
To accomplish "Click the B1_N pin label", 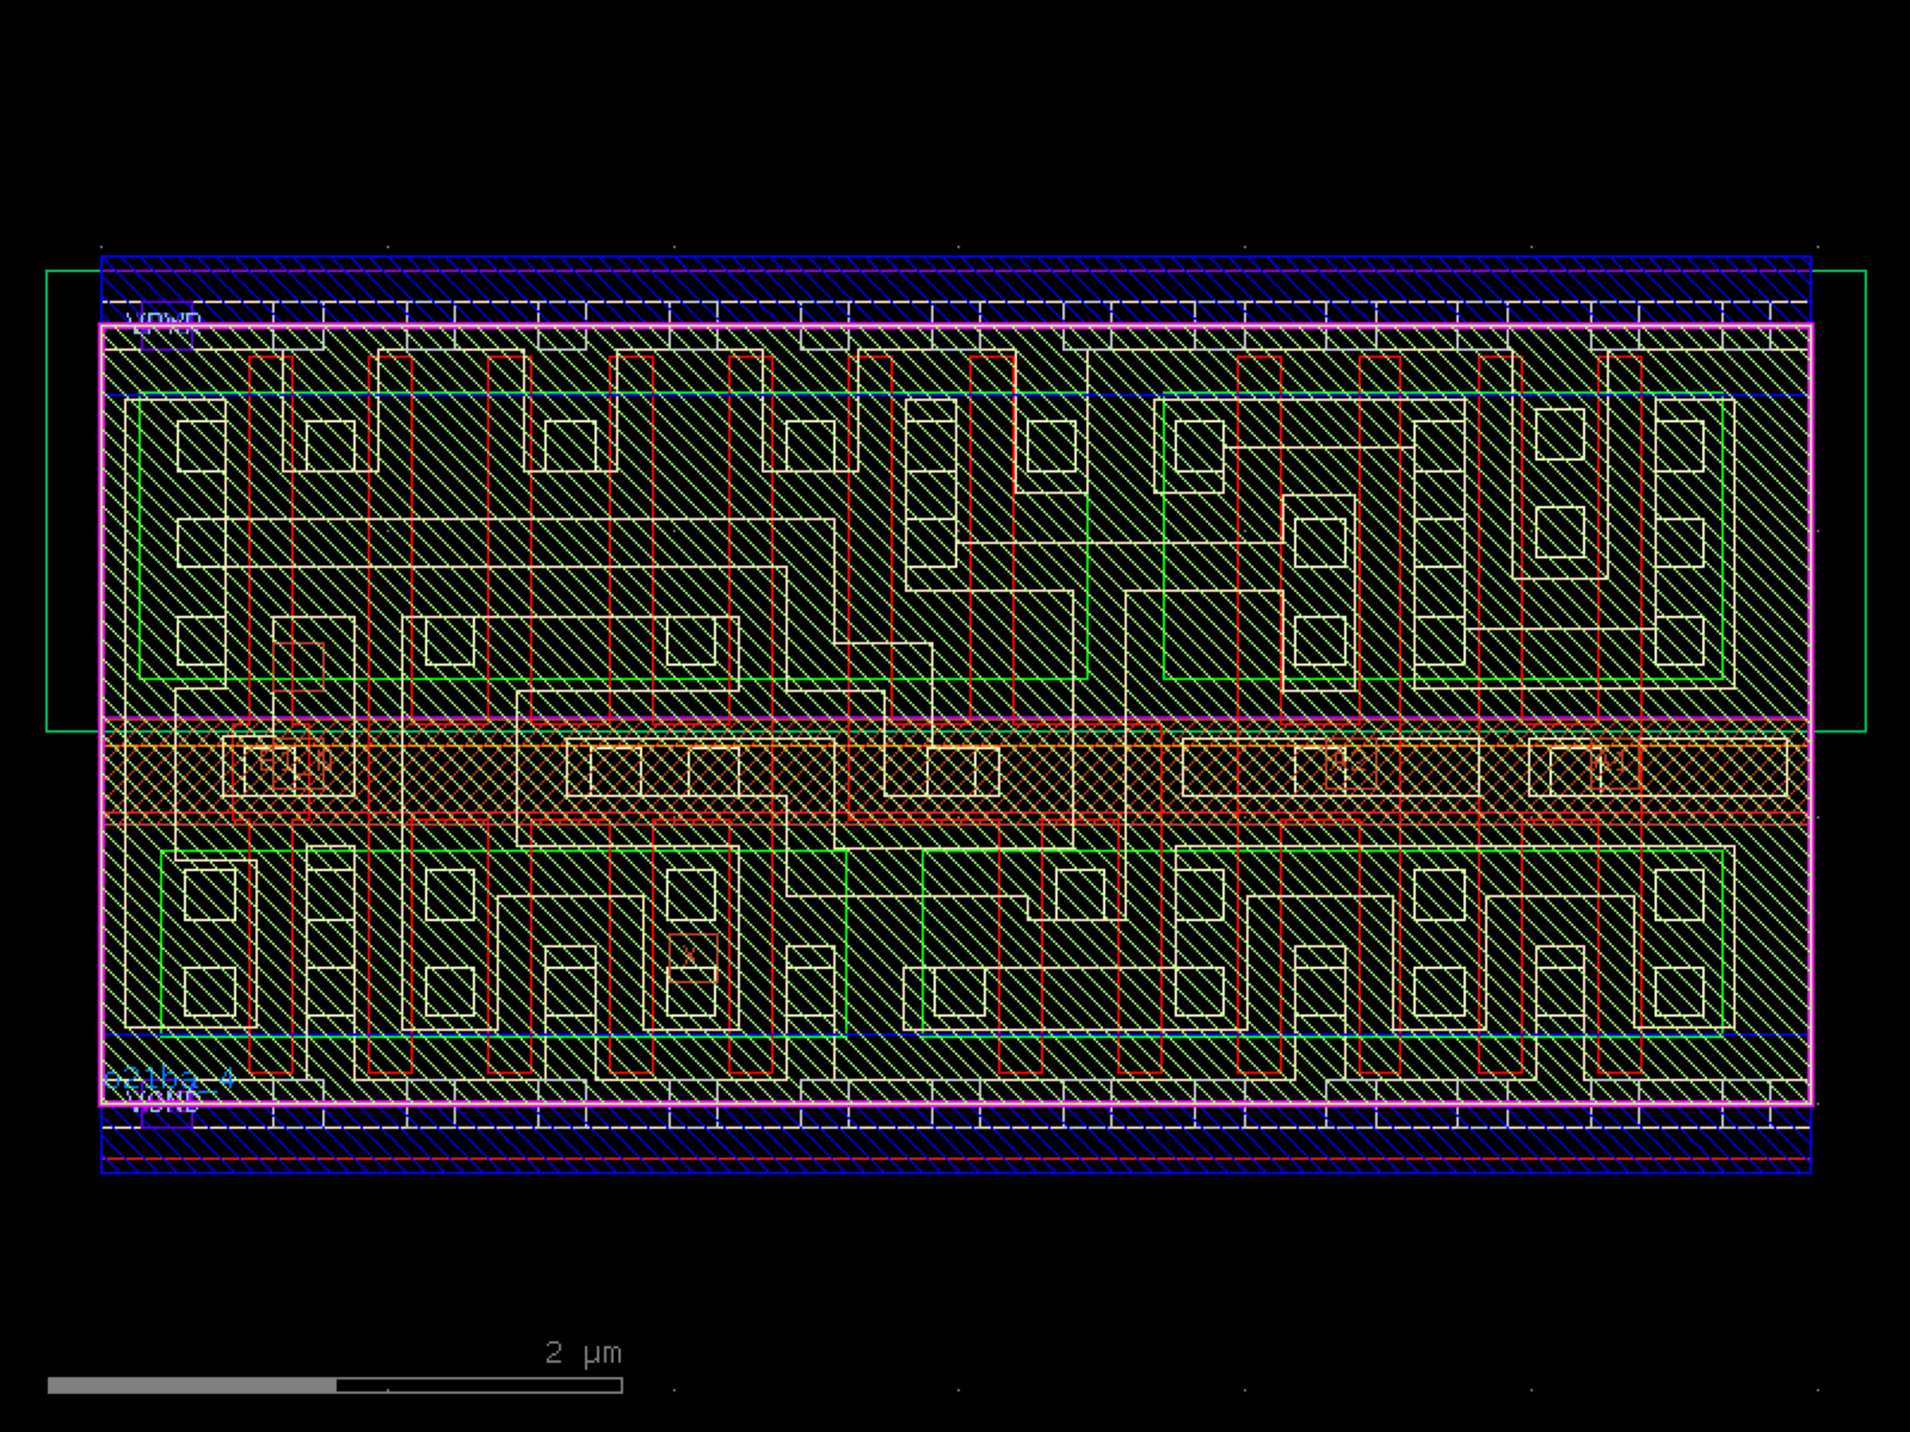I will (x=296, y=762).
